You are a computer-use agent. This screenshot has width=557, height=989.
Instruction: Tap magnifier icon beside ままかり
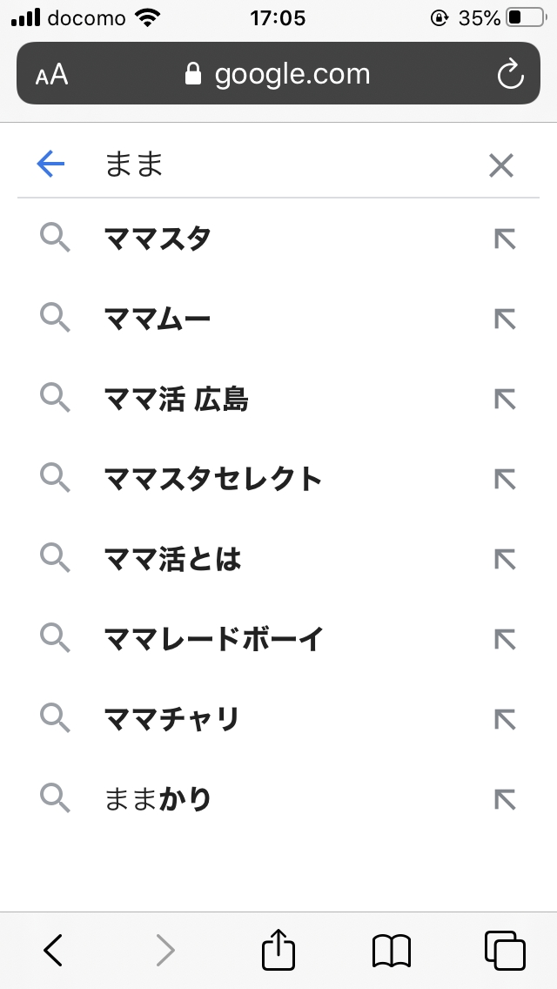point(55,798)
